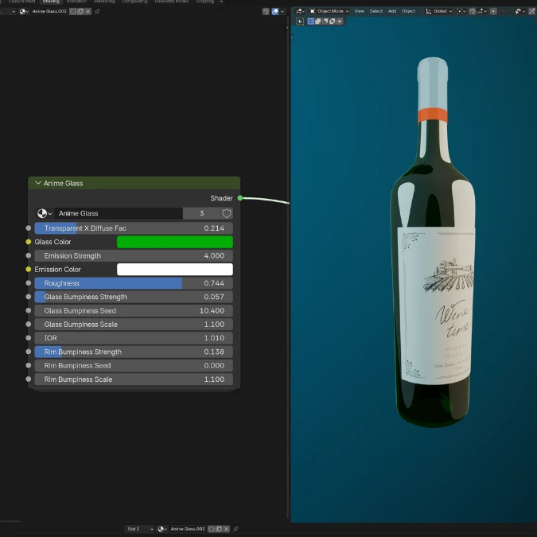
Task: Toggle fake user shield in top material header
Action: [73, 11]
